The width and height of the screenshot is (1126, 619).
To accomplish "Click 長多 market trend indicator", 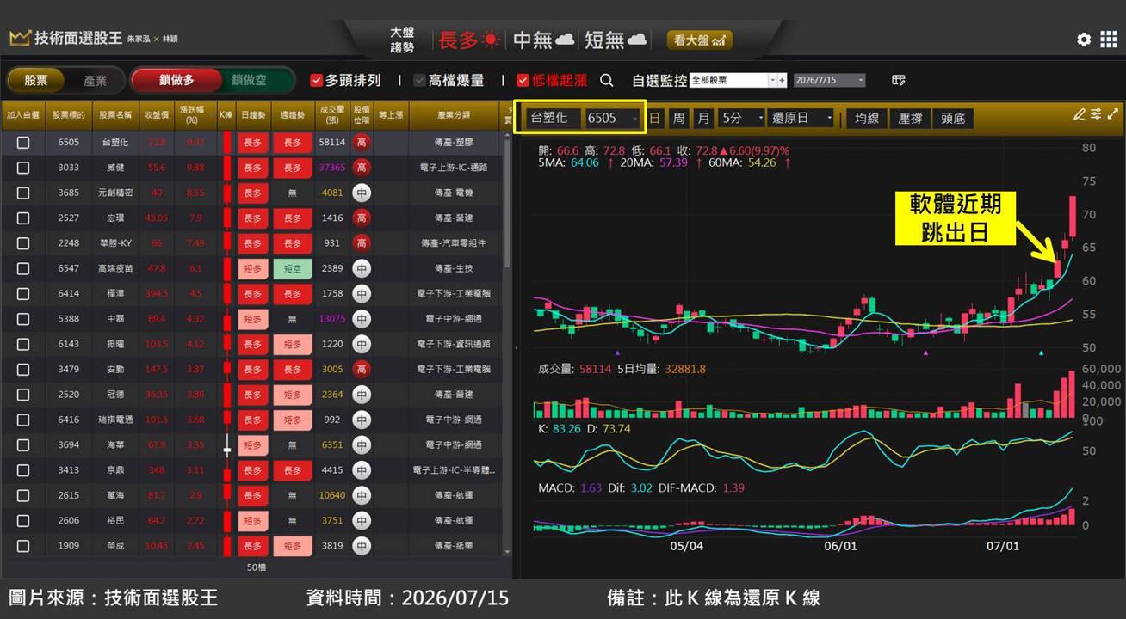I will click(469, 40).
